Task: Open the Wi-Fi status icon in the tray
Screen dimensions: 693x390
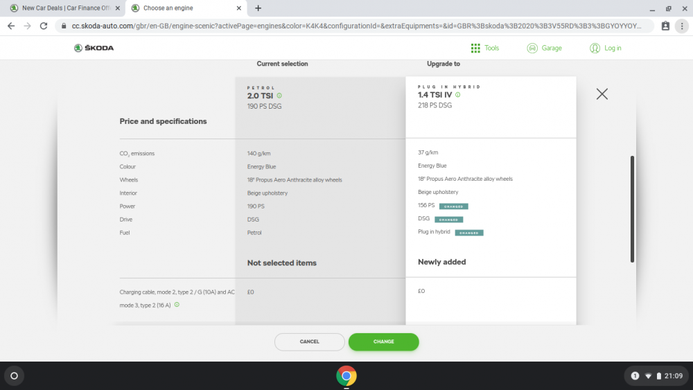Action: (649, 376)
